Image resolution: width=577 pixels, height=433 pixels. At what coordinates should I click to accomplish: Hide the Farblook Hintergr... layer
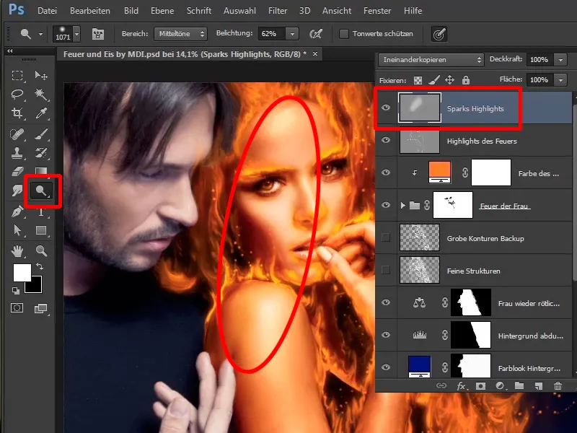386,367
